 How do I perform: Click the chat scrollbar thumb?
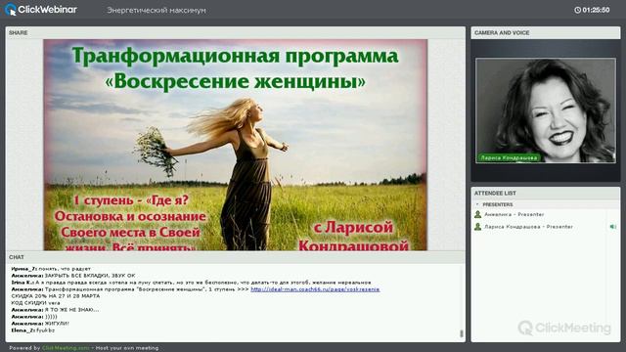462,333
